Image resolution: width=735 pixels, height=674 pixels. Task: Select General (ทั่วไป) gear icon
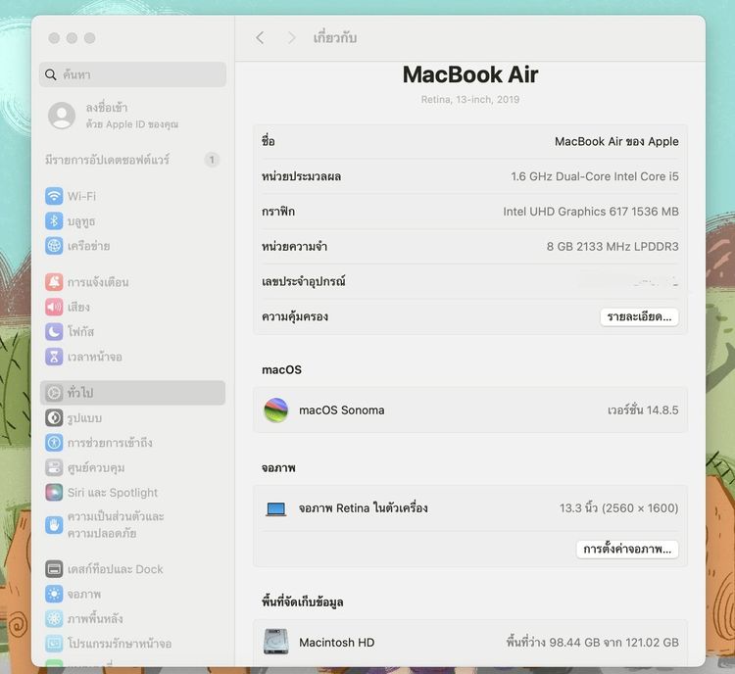[x=54, y=393]
